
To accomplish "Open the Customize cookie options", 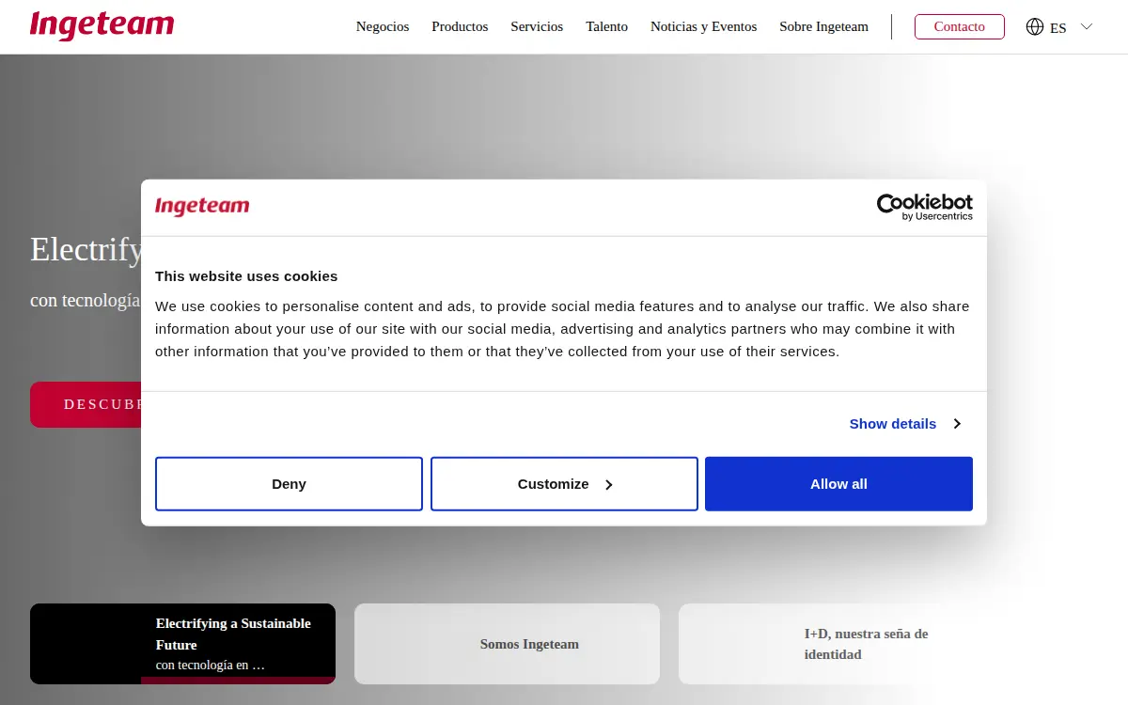I will point(564,484).
